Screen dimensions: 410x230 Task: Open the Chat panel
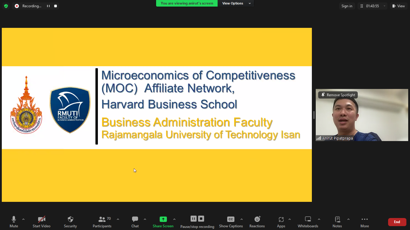click(135, 222)
